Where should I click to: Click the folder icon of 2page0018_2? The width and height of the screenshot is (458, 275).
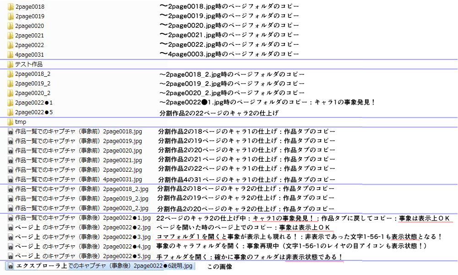pyautogui.click(x=11, y=74)
